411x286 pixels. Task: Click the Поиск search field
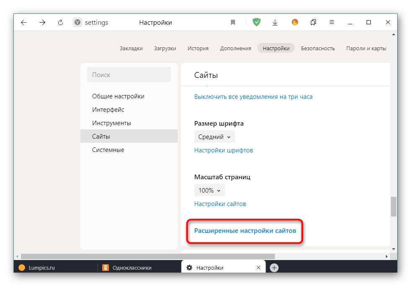129,75
